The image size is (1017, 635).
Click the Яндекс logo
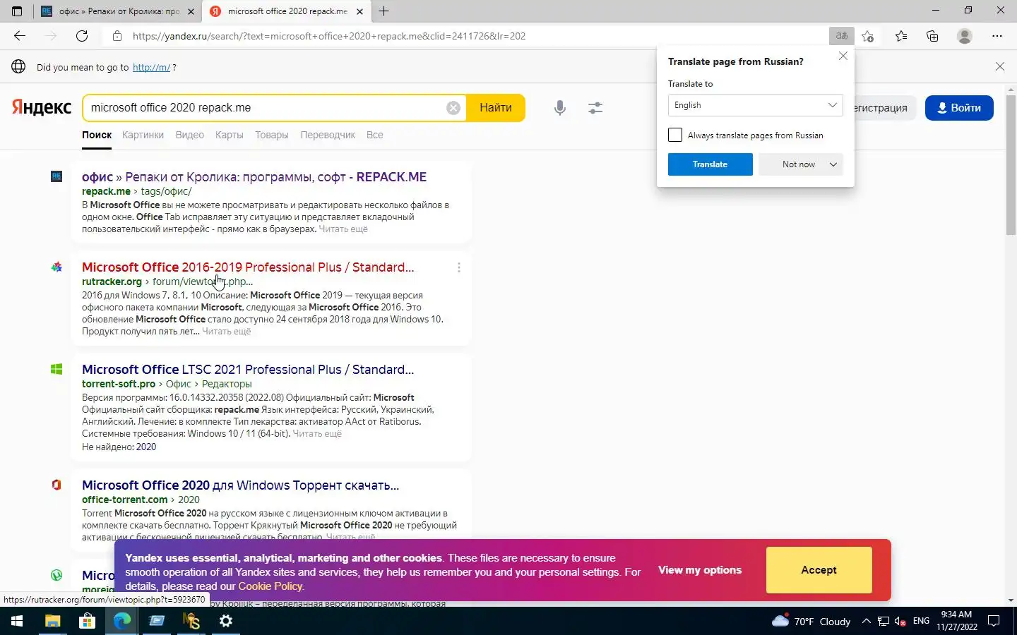coord(41,107)
